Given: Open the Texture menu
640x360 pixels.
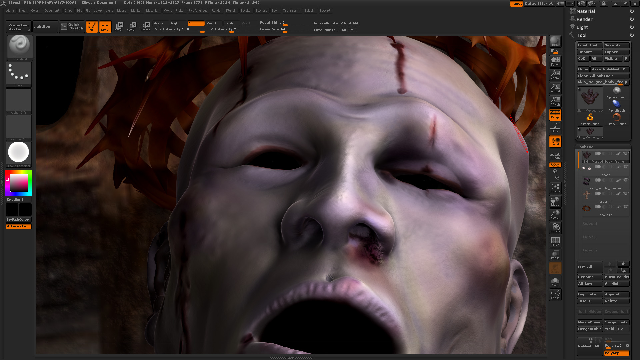Looking at the screenshot, I should pos(261,10).
